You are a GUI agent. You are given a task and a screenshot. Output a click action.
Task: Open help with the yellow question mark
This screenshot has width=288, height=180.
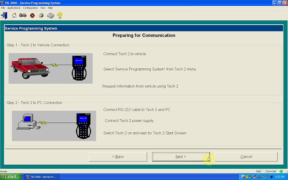60,16
